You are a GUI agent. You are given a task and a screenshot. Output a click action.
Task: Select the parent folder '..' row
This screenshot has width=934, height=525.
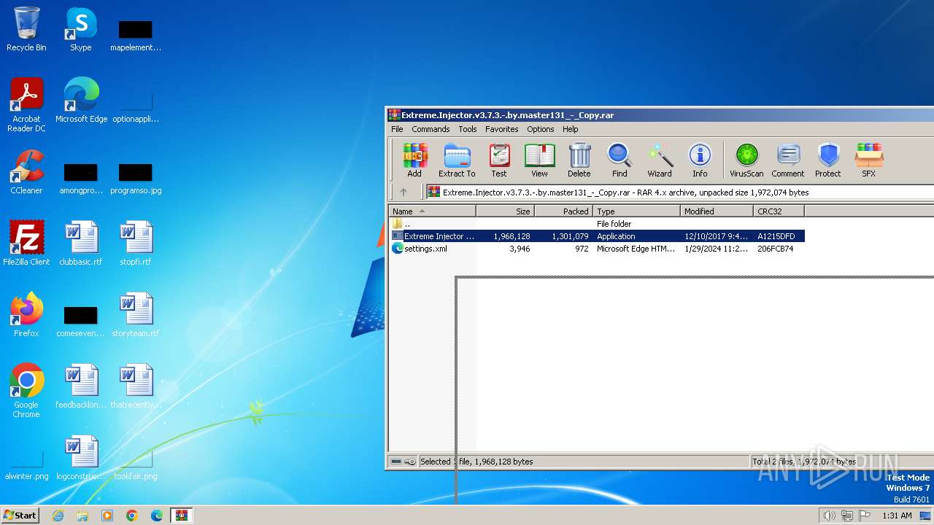[597, 224]
